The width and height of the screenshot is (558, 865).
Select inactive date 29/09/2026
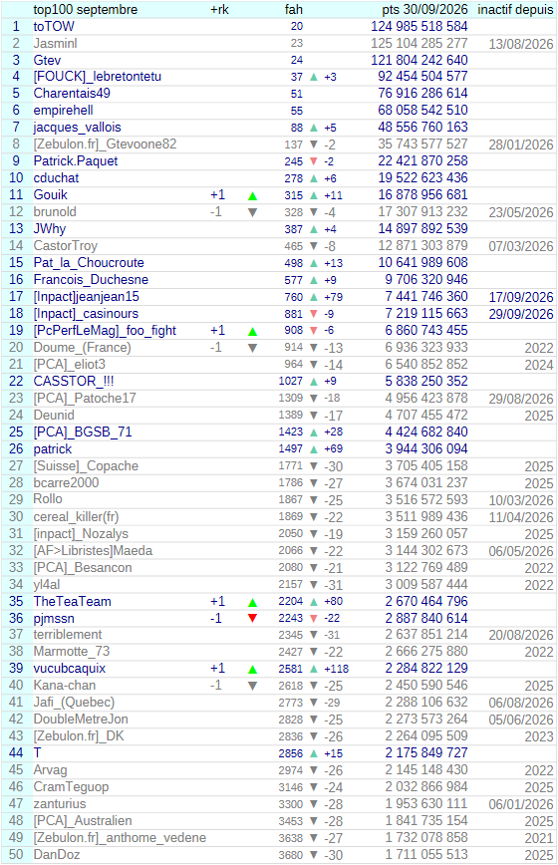(521, 315)
